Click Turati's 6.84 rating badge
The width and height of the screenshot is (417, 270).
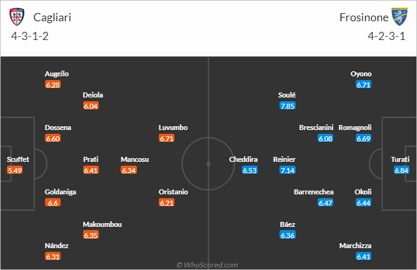[x=401, y=171]
